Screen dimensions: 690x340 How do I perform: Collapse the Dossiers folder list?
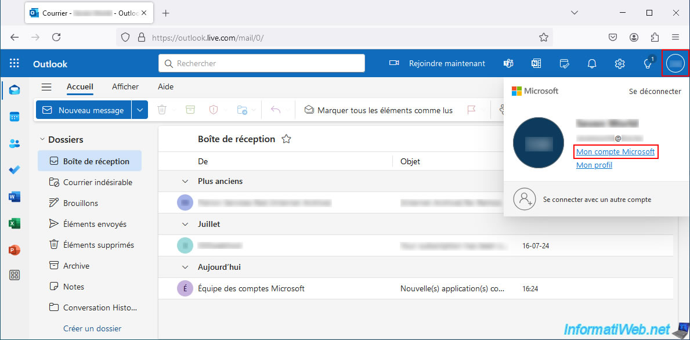42,139
